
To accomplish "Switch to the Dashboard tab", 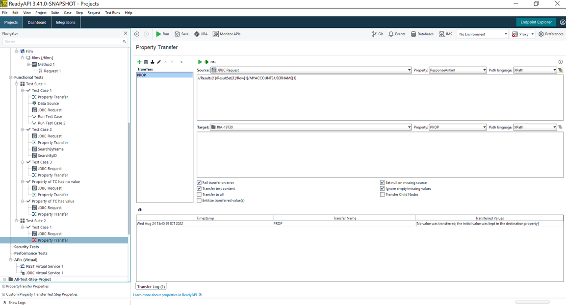I will pyautogui.click(x=37, y=22).
